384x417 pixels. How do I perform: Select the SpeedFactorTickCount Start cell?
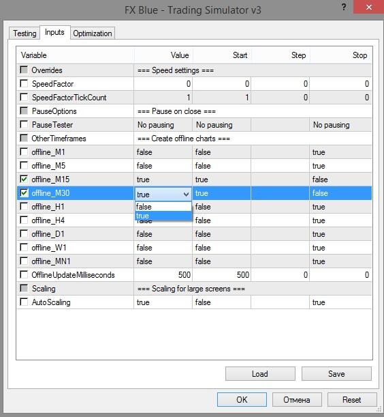tap(221, 98)
